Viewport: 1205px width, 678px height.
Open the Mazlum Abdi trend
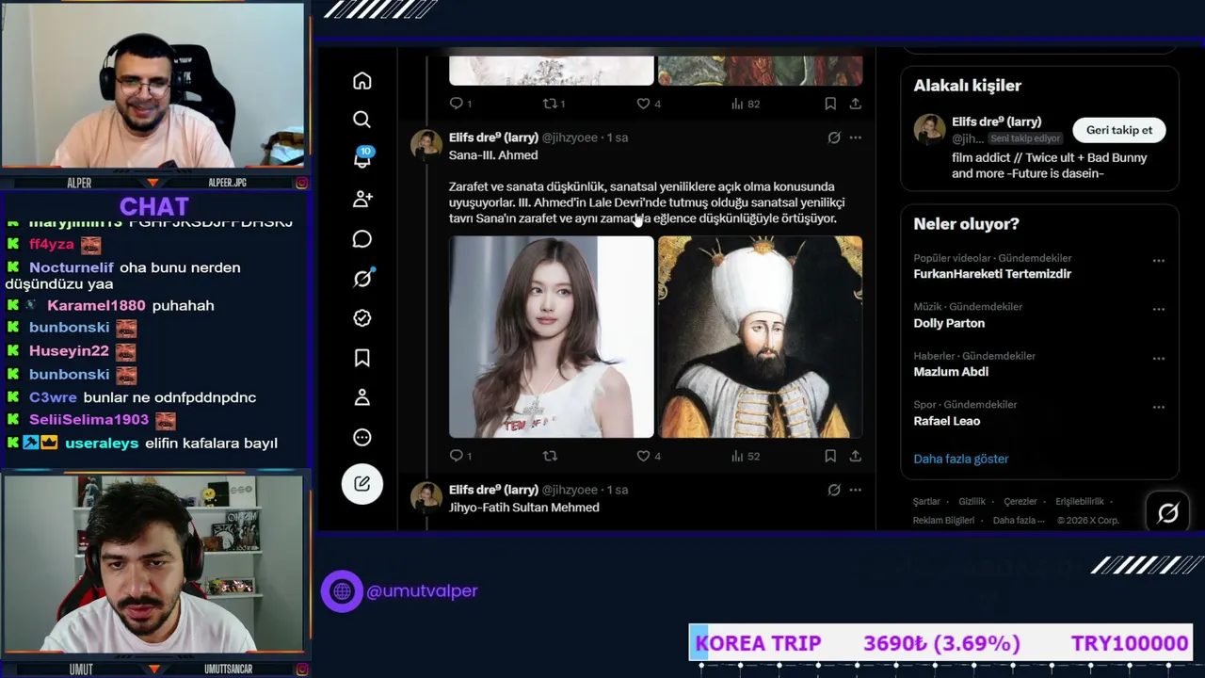(951, 372)
